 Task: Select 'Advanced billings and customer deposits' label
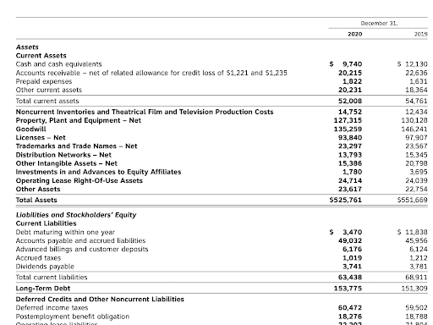tap(82, 250)
